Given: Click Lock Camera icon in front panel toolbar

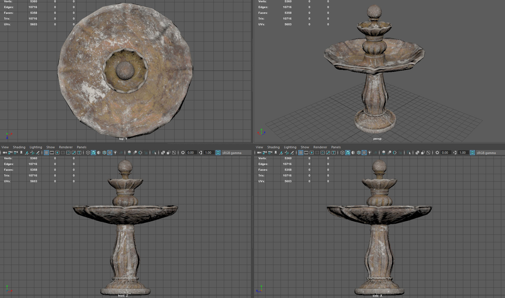Looking at the screenshot, I should coord(10,153).
